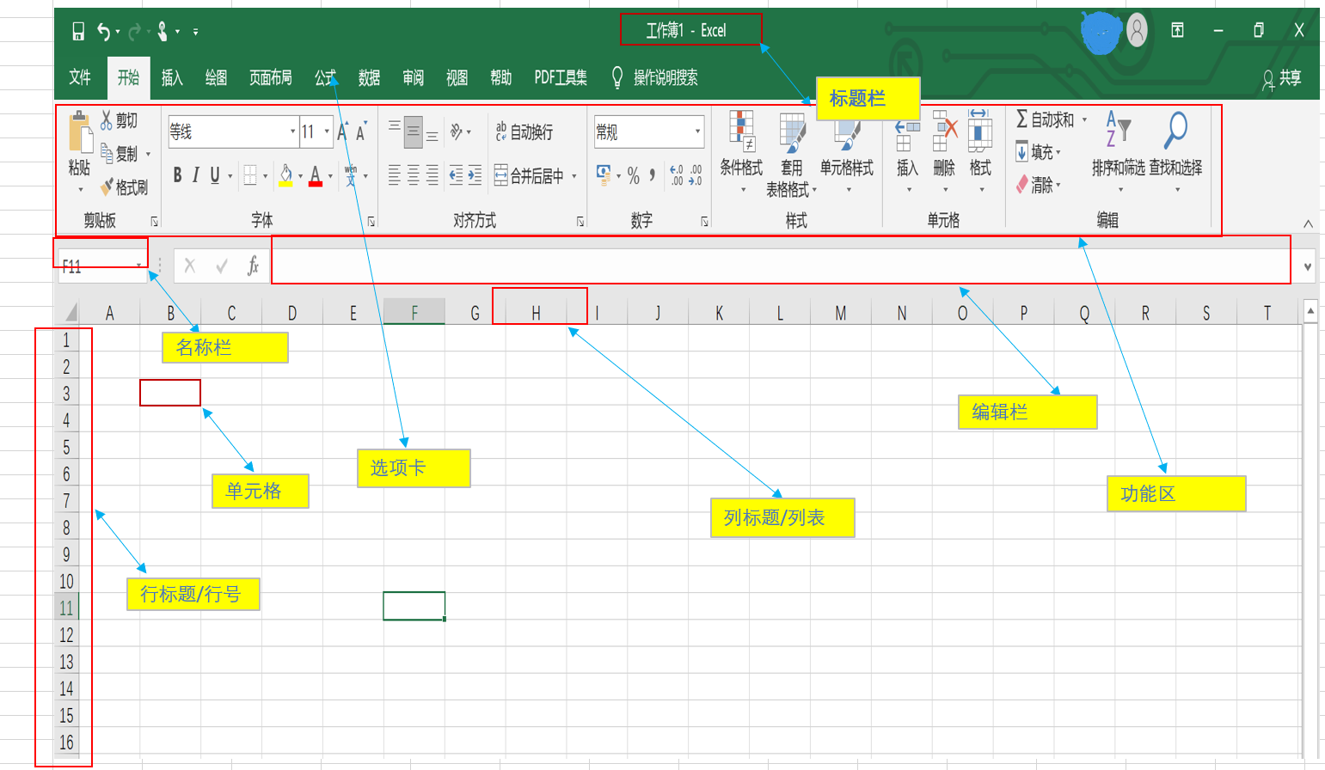Open number format dropdown (常规)
1325x770 pixels.
697,131
